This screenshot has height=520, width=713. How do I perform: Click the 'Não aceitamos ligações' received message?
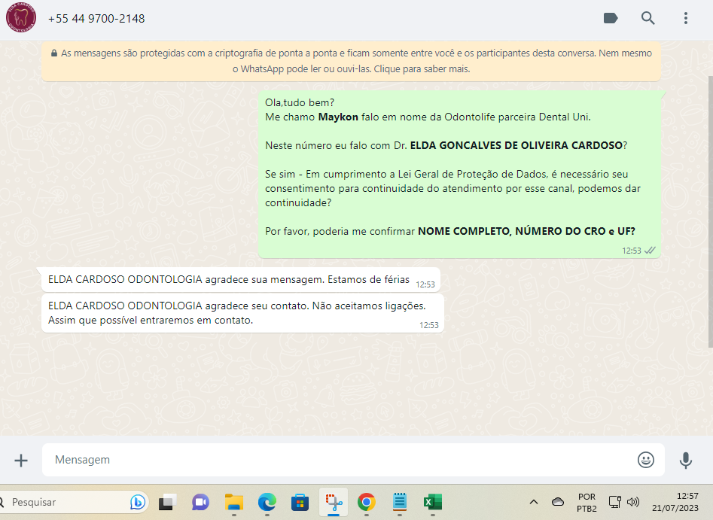242,313
